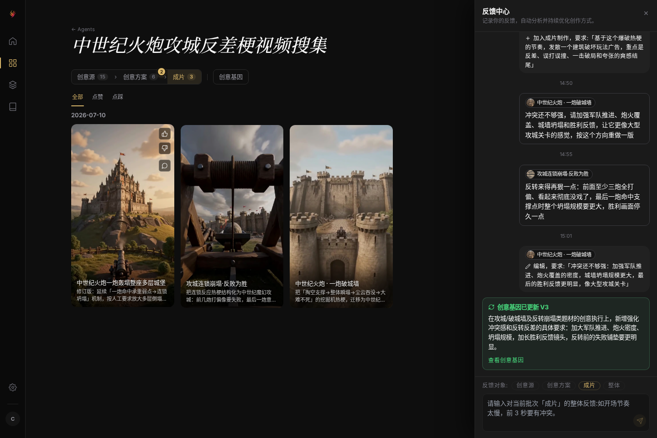Open the settings gear icon

click(13, 387)
